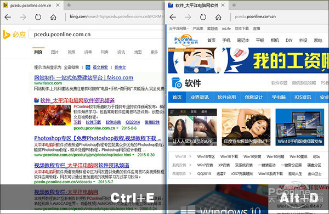
Task: Click forward arrow in left Bing window
Action: [x=22, y=17]
